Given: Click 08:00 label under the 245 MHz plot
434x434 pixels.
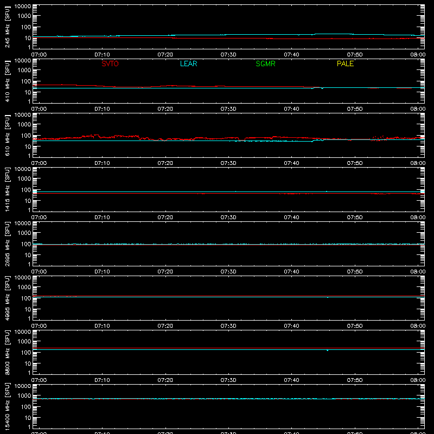Looking at the screenshot, I should pyautogui.click(x=418, y=55).
